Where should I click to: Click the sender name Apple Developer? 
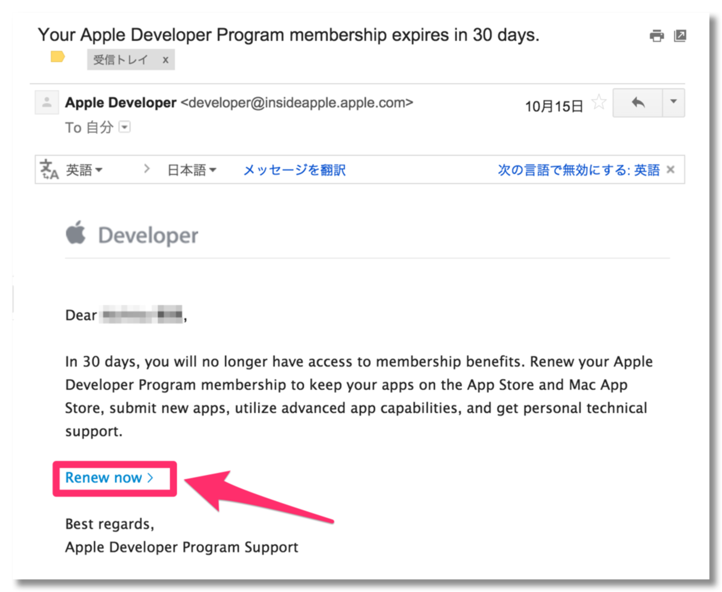(121, 103)
